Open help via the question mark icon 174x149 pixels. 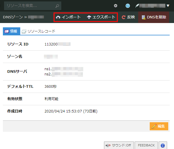[127, 5]
